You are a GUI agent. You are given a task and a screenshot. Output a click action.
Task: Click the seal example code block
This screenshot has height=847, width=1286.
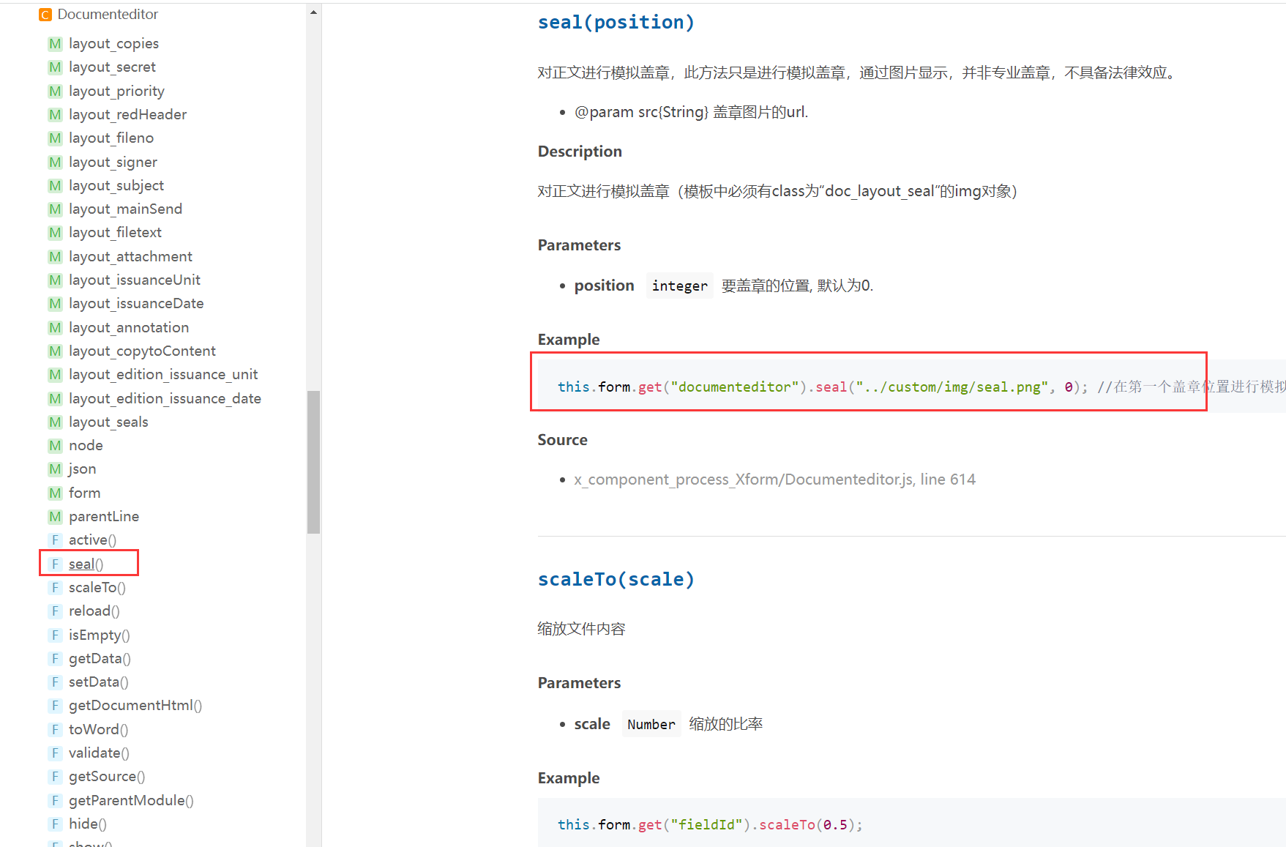912,387
